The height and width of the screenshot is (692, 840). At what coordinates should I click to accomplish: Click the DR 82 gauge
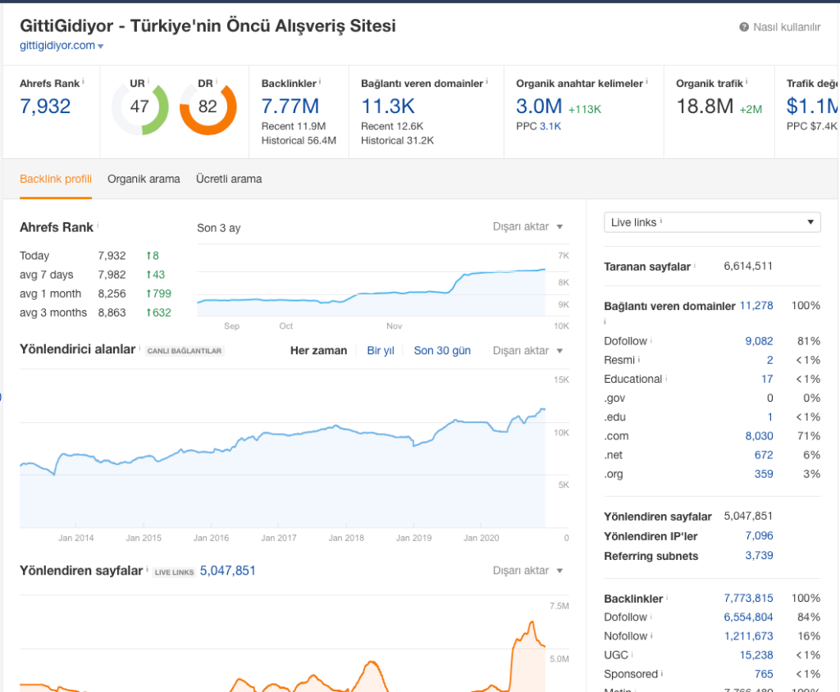pos(208,107)
